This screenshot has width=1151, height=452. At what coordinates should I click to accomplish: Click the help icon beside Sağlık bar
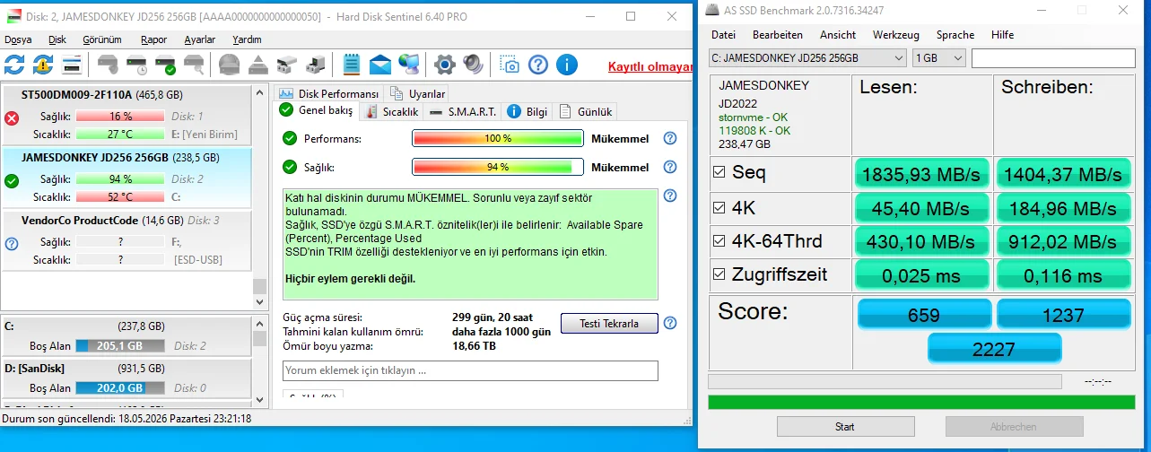[669, 167]
